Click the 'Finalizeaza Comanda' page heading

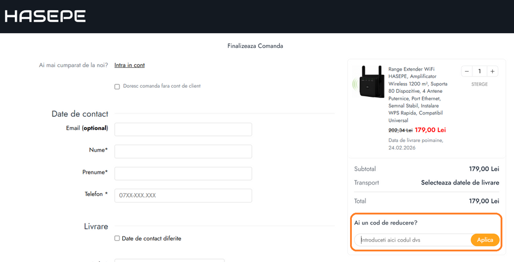click(255, 46)
